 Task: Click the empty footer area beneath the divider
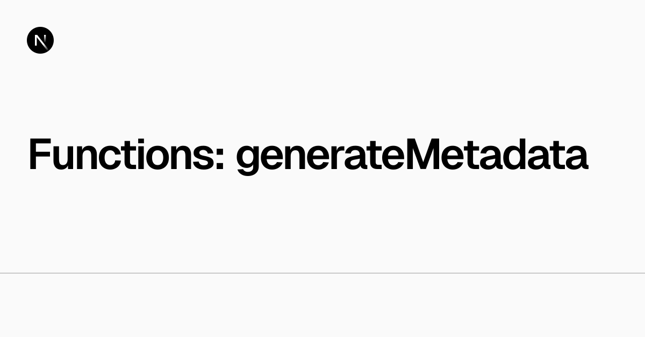tap(322, 306)
